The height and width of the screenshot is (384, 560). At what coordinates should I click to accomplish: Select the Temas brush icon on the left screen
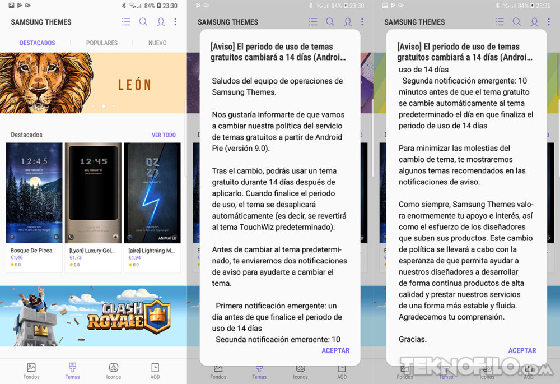(72, 367)
